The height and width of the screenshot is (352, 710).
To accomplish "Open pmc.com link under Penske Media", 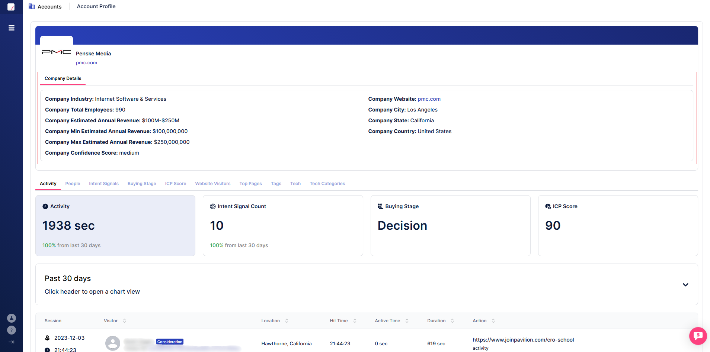I will point(86,63).
